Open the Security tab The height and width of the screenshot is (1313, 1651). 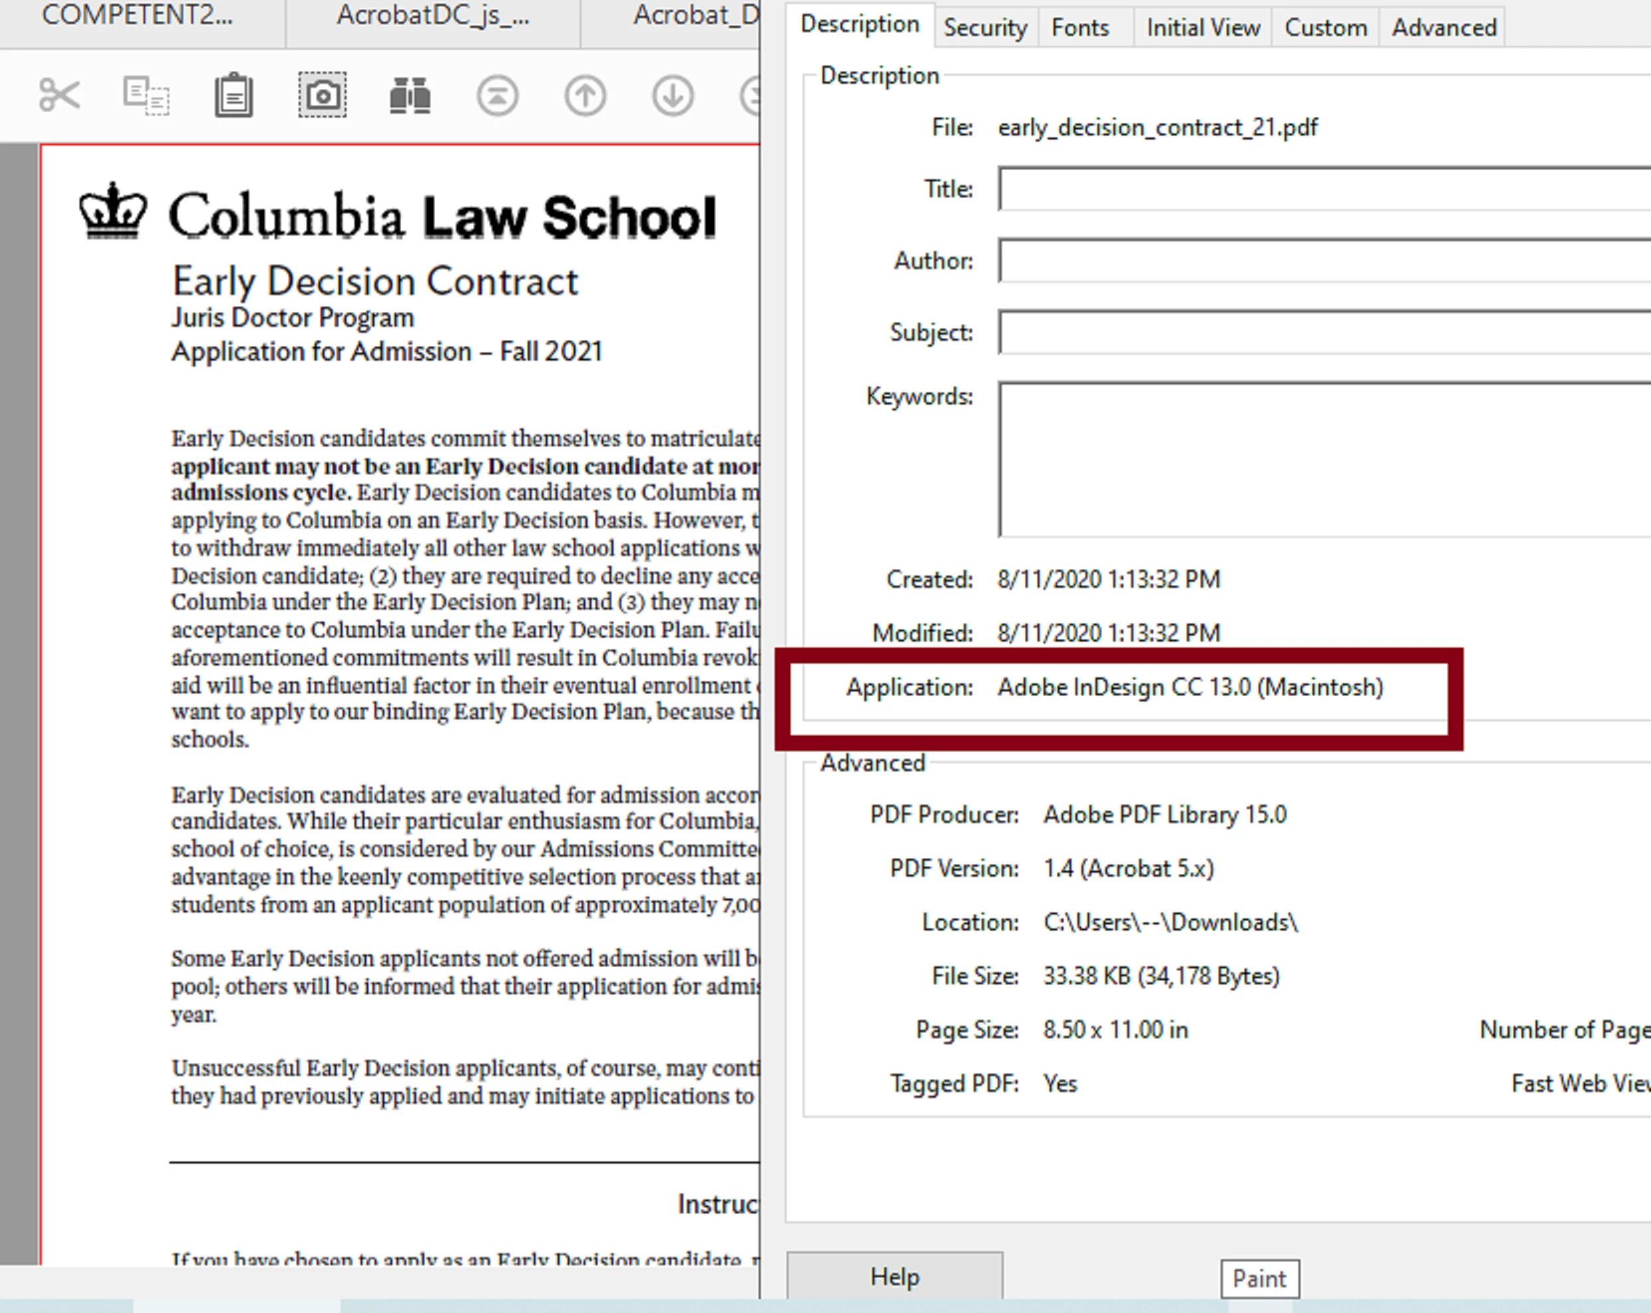tap(984, 28)
